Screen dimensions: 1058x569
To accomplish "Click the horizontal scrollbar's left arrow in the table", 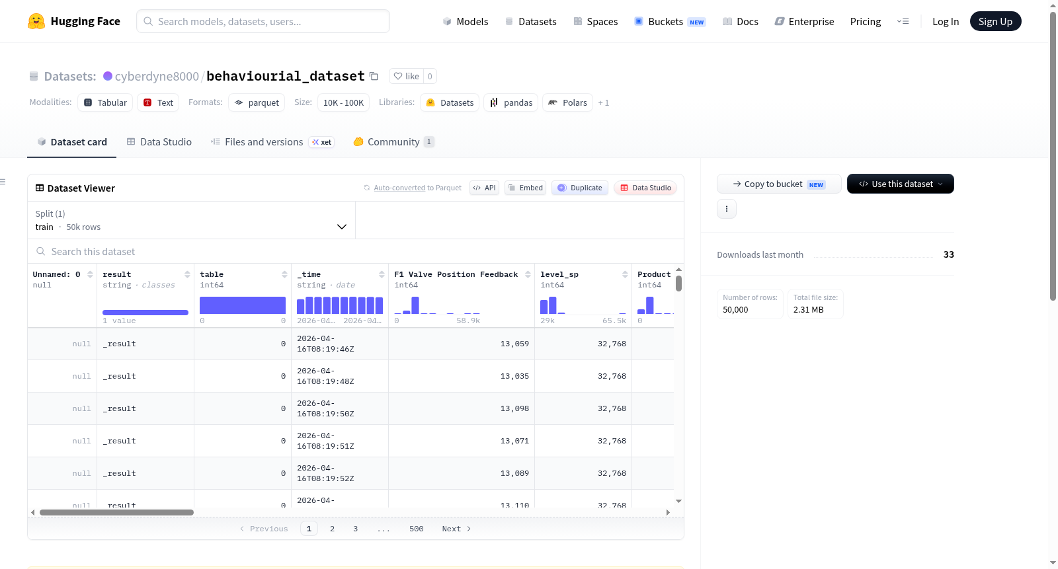I will pyautogui.click(x=33, y=512).
